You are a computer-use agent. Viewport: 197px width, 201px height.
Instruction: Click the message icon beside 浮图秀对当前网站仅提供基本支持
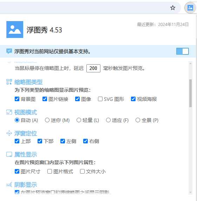pos(9,51)
